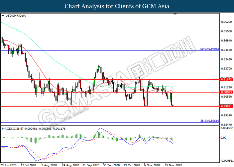
Task: Click the red 0.91872 resistance price tag
Action: (226, 79)
